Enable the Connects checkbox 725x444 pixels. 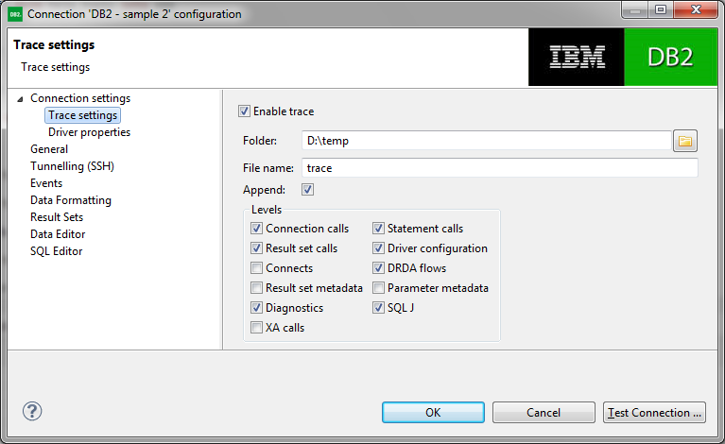coord(256,268)
